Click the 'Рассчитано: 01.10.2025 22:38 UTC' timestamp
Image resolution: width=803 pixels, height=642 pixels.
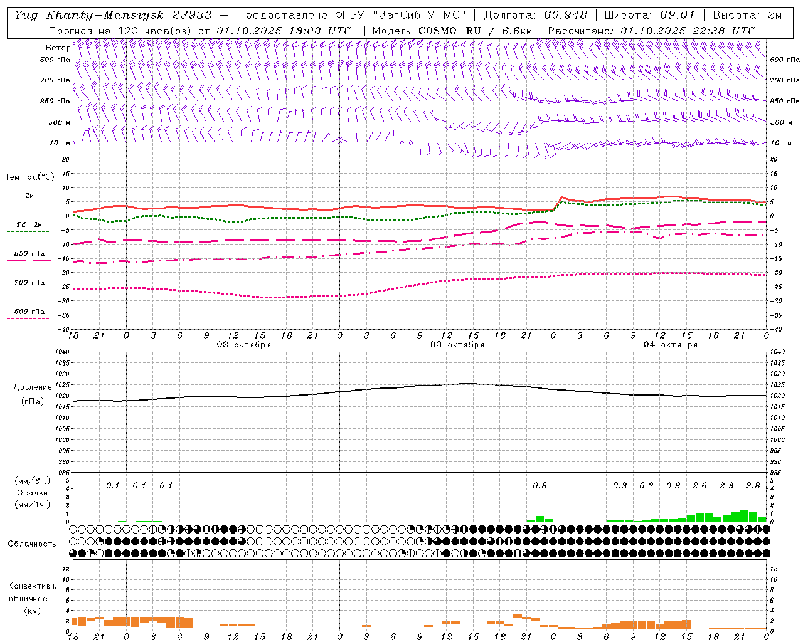coord(651,31)
